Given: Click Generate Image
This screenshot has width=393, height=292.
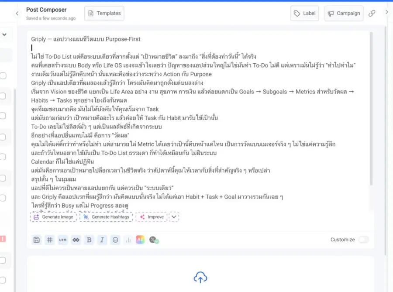Looking at the screenshot, I should tap(53, 217).
